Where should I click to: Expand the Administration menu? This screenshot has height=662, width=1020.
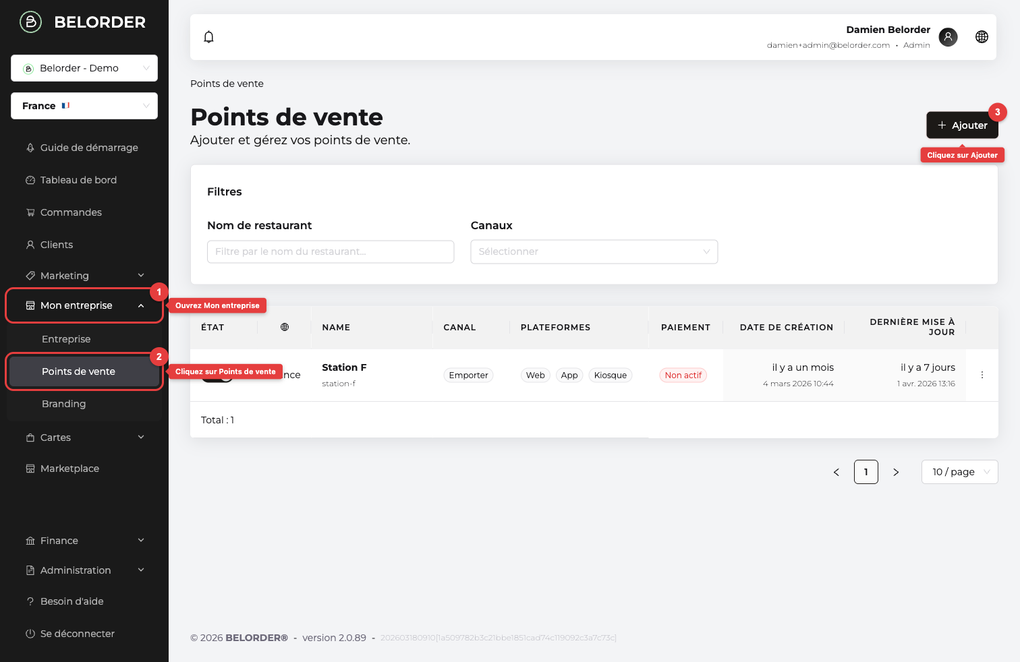pos(84,570)
